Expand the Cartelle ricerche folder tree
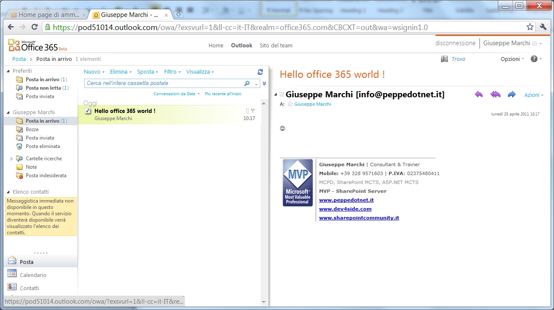The width and height of the screenshot is (554, 310). (x=11, y=159)
